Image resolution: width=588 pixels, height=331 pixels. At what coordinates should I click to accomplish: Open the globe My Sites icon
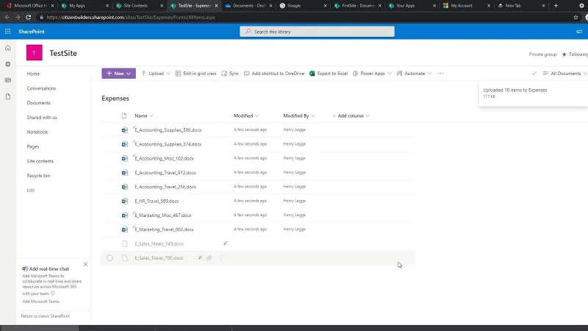coord(8,64)
